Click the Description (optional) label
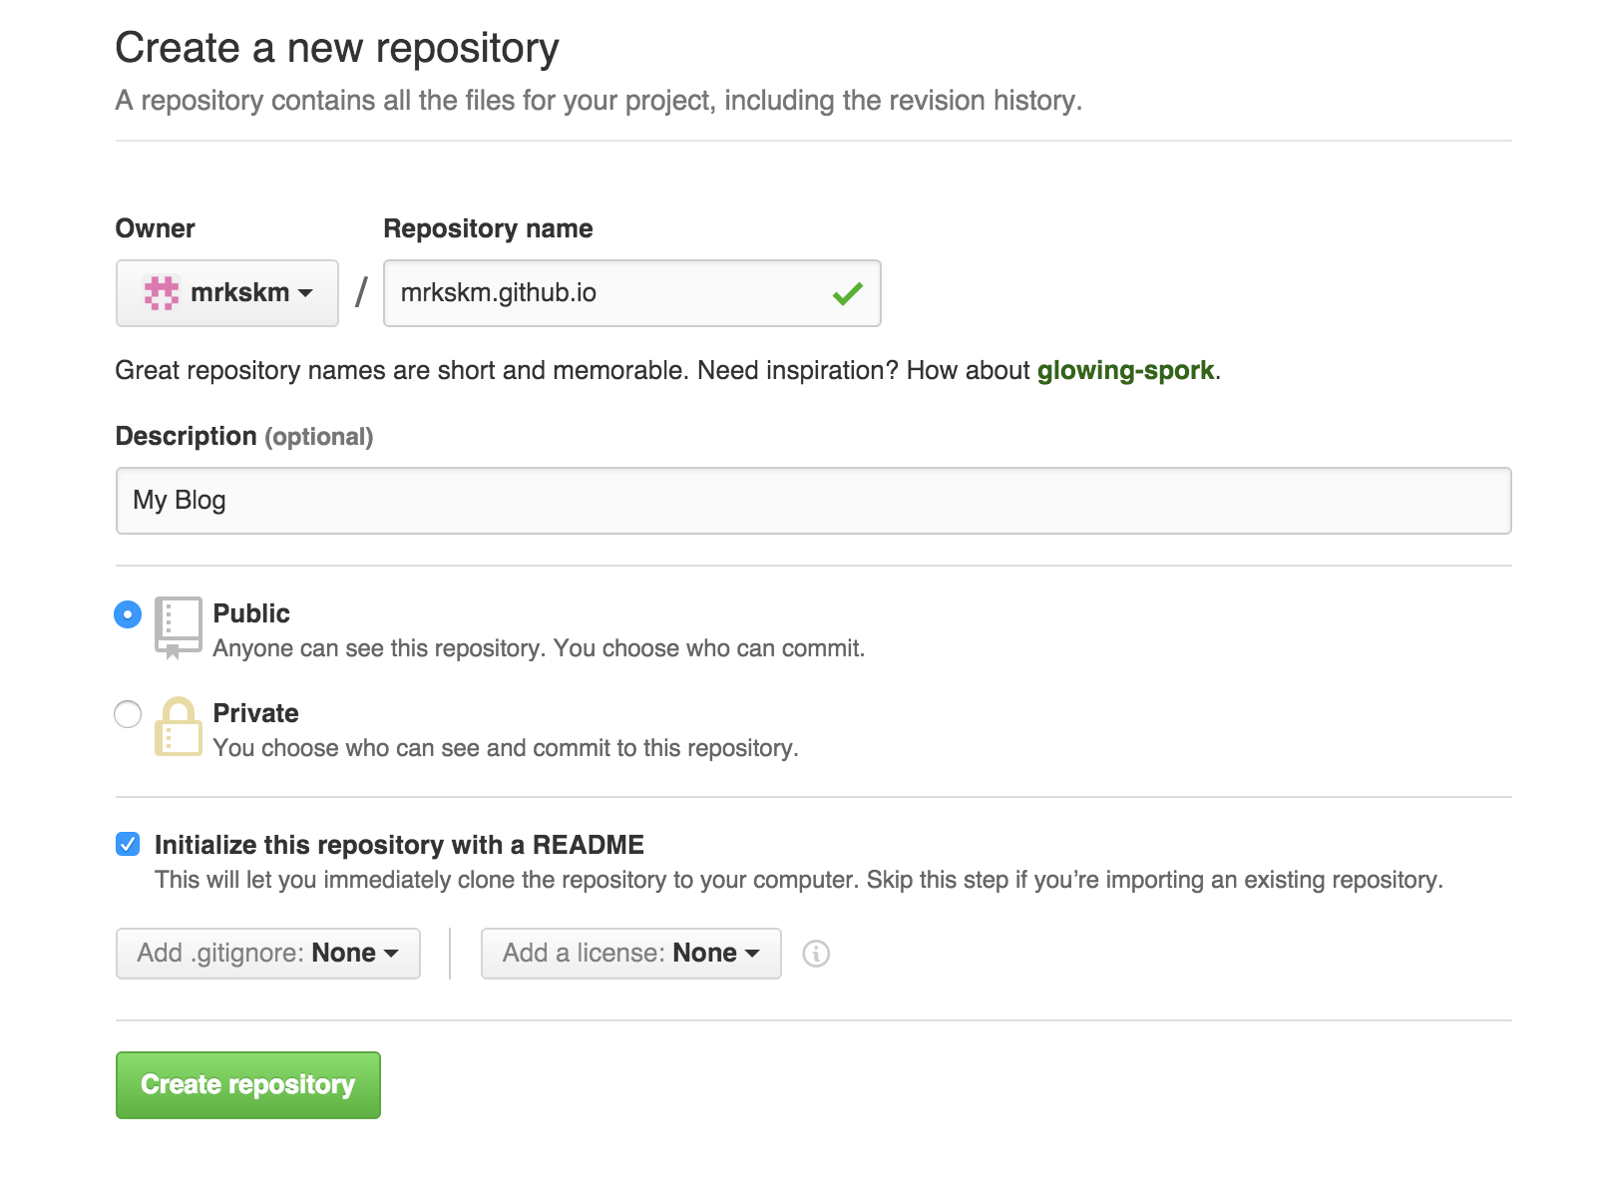The width and height of the screenshot is (1602, 1185). [x=244, y=436]
